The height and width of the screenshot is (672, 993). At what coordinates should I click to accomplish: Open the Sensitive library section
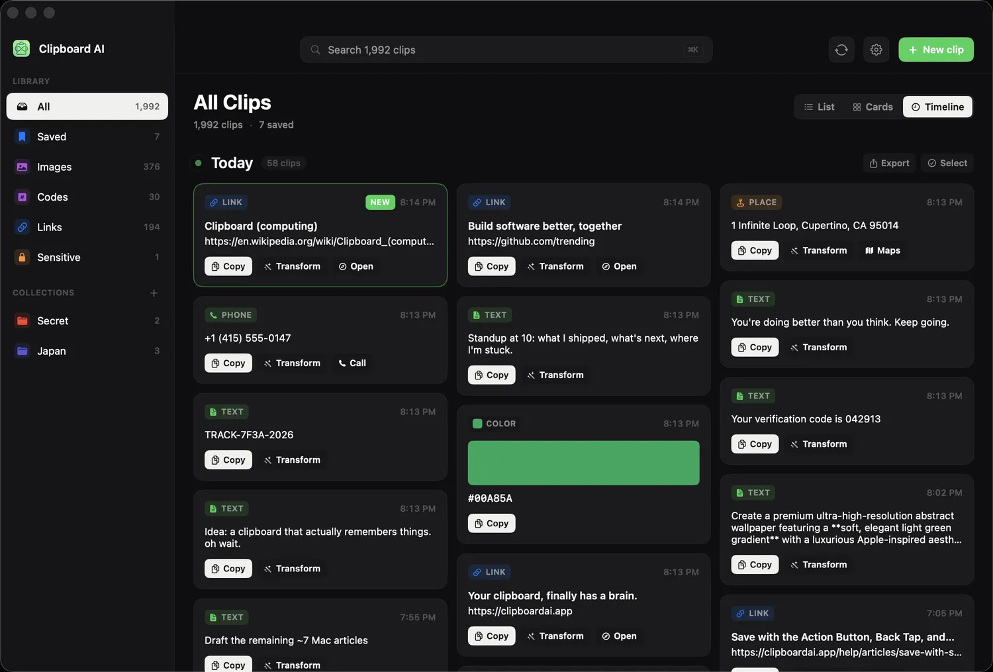coord(87,257)
